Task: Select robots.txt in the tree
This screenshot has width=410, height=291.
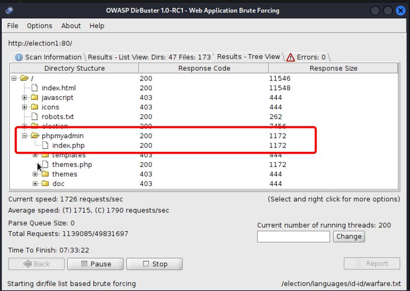Action: (x=58, y=117)
